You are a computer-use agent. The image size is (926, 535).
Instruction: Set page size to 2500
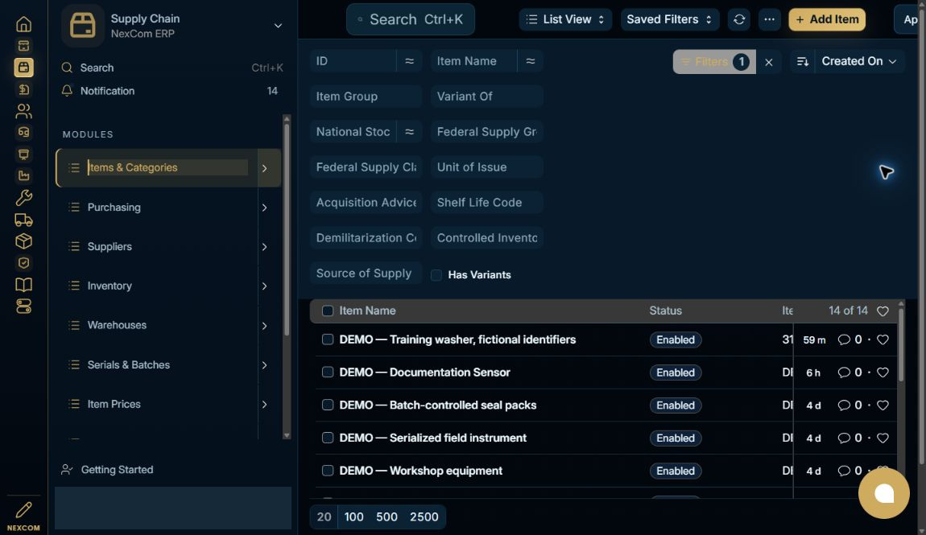424,516
